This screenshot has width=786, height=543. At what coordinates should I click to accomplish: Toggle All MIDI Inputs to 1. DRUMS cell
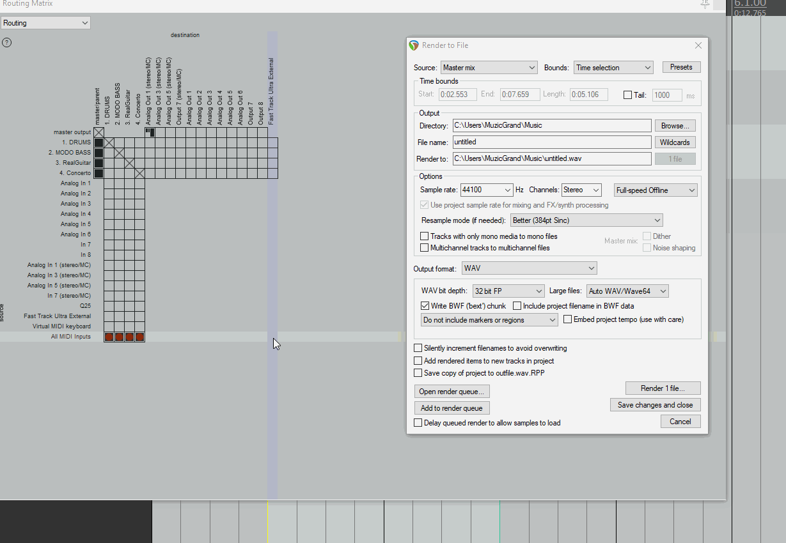tap(109, 337)
